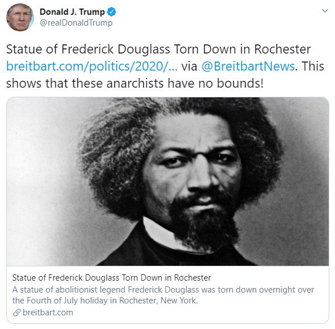Open Donald J. Trump's profile avatar
Image resolution: width=335 pixels, height=329 pixels.
pyautogui.click(x=20, y=17)
